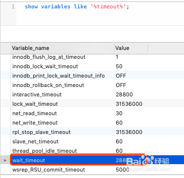Viewport: 184px width, 178px height.
Task: Click the 28800 value of interactive_timeout
Action: click(124, 94)
